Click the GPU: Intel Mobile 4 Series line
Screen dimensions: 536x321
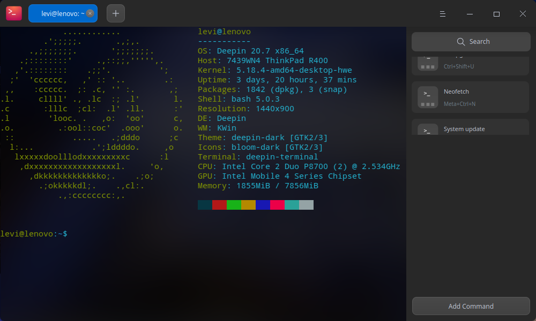coord(279,176)
